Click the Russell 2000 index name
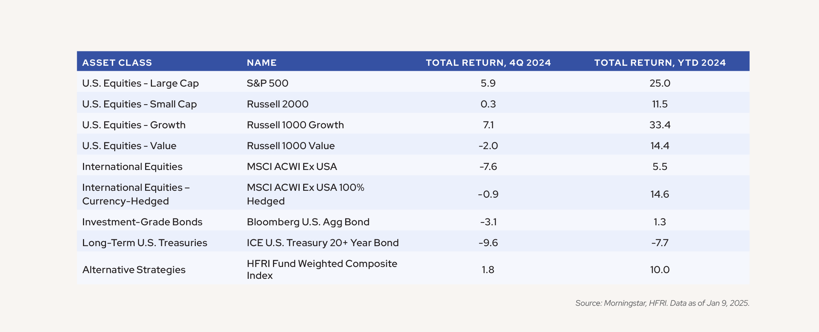Screen dimensions: 819x332 coord(278,104)
